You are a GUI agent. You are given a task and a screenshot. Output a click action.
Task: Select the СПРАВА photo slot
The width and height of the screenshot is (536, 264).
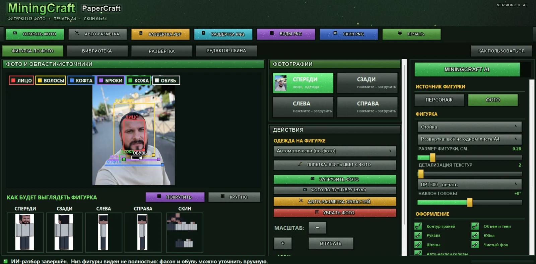pos(367,107)
